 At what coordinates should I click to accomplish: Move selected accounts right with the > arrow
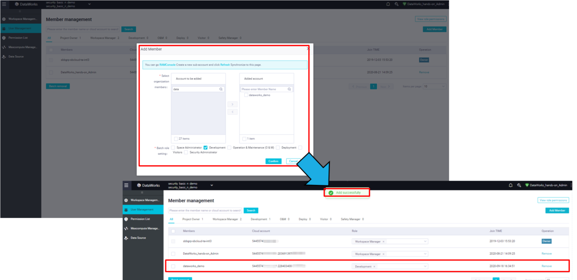pos(232,104)
